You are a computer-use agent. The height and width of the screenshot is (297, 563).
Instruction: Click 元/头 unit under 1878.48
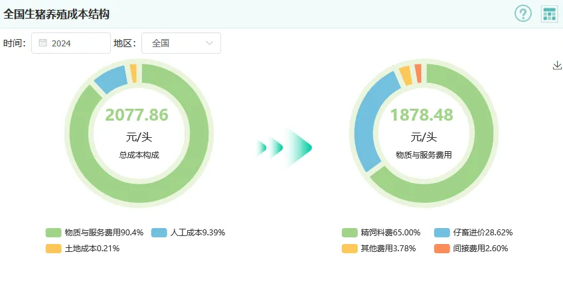424,137
